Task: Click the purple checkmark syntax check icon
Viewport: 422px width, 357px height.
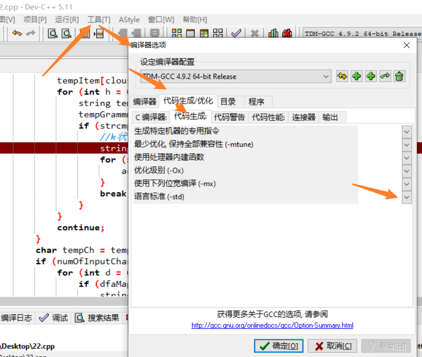Action: tap(236, 33)
